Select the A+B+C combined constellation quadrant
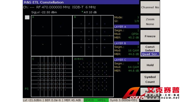Screen dimensions: 183x102 pyautogui.click(x=93, y=76)
